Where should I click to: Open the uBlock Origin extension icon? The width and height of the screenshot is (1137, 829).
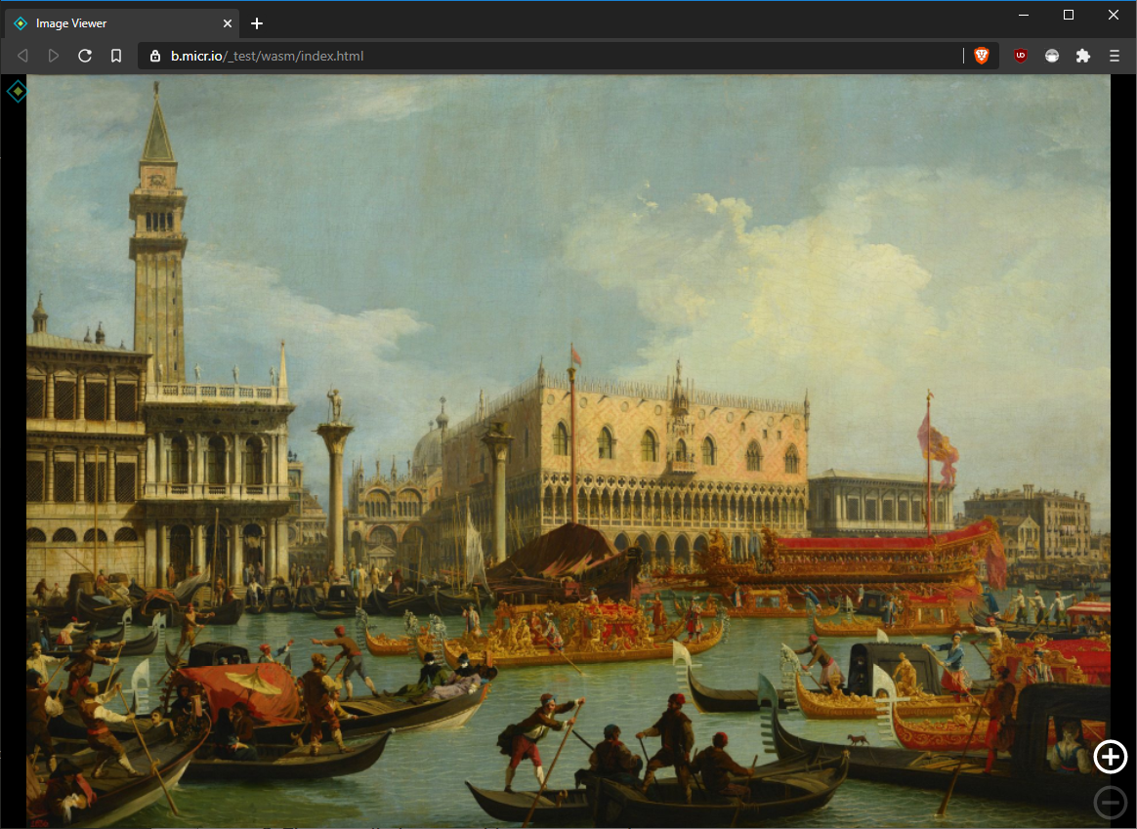tap(1020, 56)
